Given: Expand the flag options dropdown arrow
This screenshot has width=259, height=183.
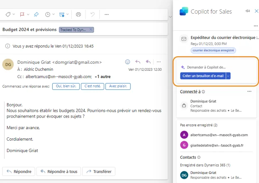Looking at the screenshot, I should 28,14.
